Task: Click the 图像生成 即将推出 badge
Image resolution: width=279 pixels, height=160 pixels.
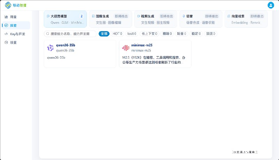Action: click(x=121, y=16)
